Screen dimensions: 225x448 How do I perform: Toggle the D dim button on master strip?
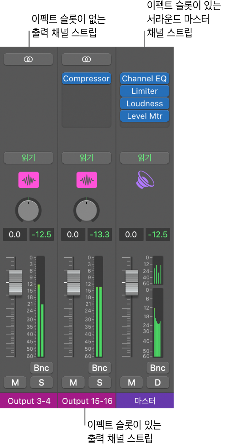[x=158, y=383]
